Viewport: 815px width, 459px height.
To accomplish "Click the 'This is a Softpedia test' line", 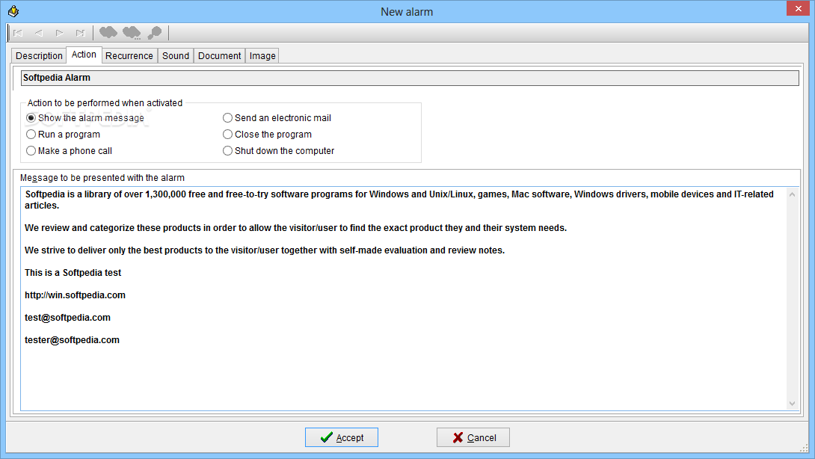I will click(73, 273).
